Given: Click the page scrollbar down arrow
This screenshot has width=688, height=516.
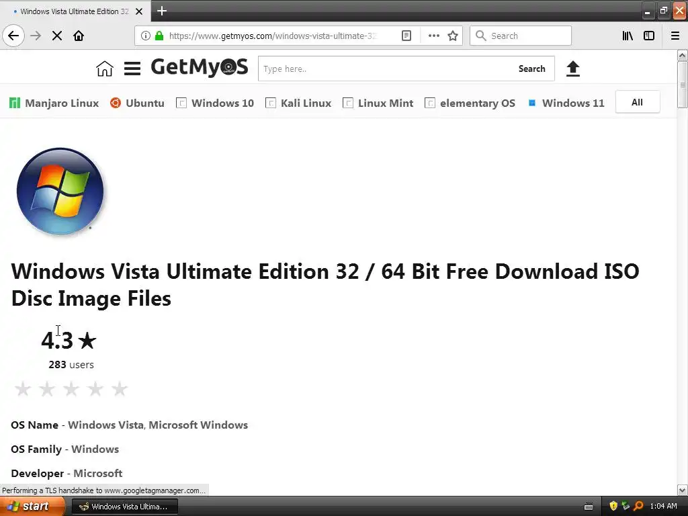Looking at the screenshot, I should (683, 490).
